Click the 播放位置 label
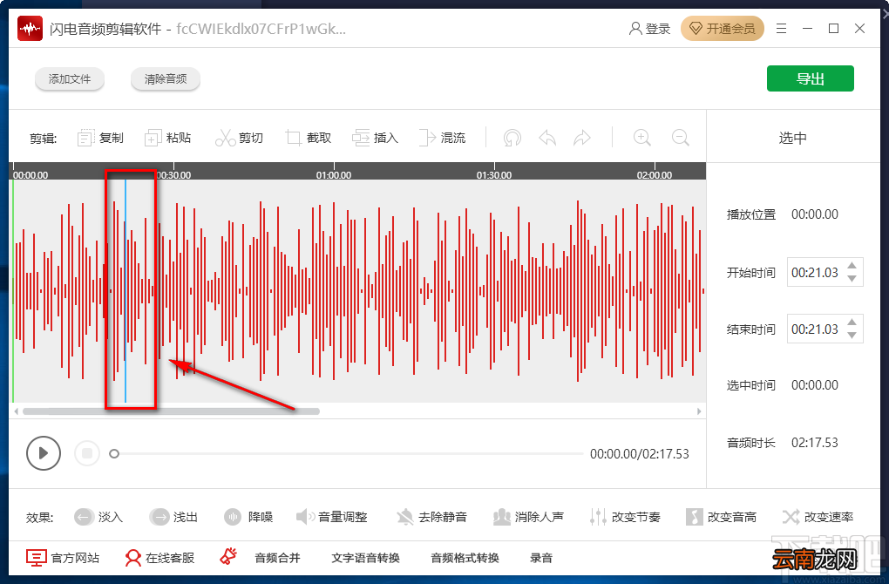 coord(750,214)
